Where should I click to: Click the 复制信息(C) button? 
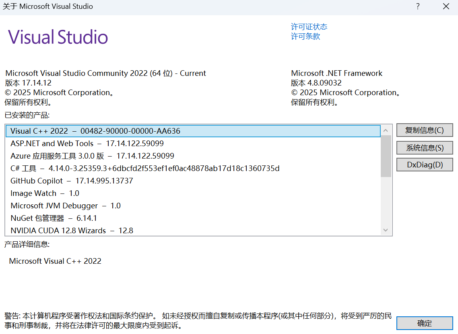tap(424, 130)
